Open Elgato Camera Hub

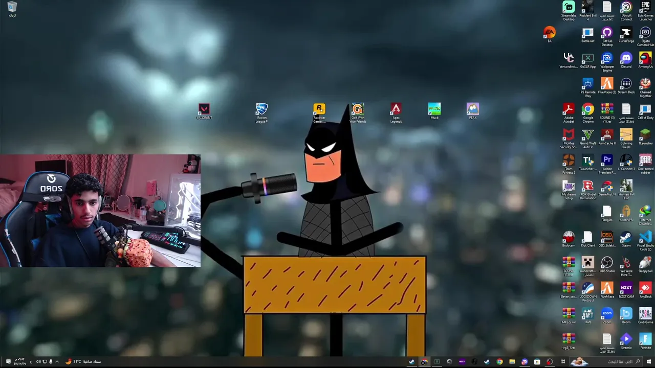645,36
